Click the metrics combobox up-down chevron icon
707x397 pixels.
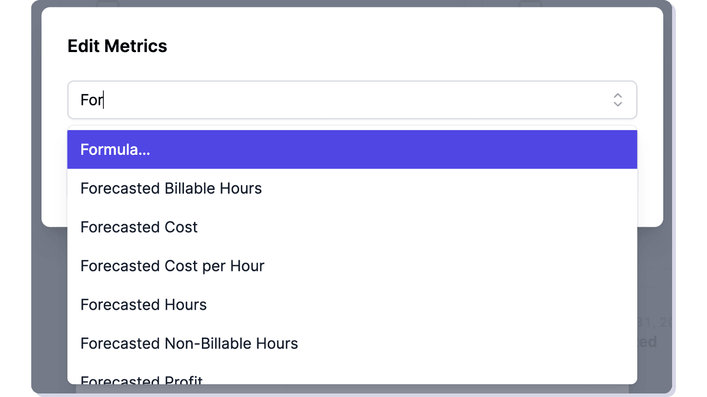point(617,100)
